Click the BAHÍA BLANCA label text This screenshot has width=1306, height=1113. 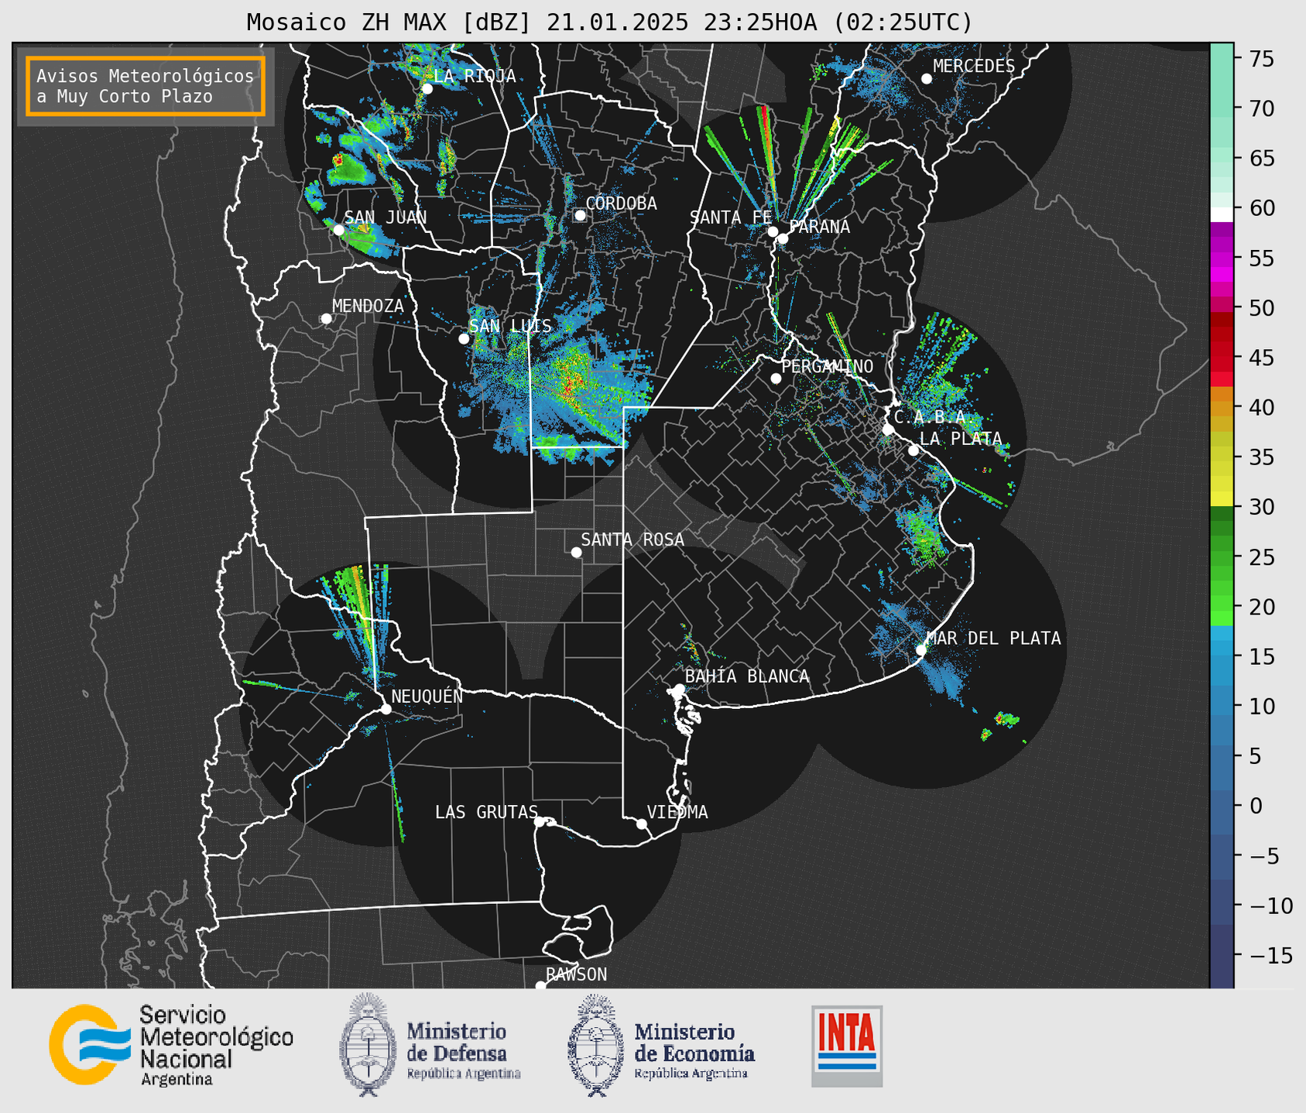click(747, 676)
